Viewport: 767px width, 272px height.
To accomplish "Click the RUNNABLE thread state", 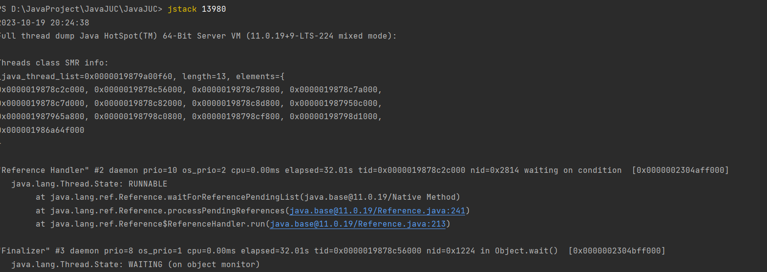I will 148,184.
